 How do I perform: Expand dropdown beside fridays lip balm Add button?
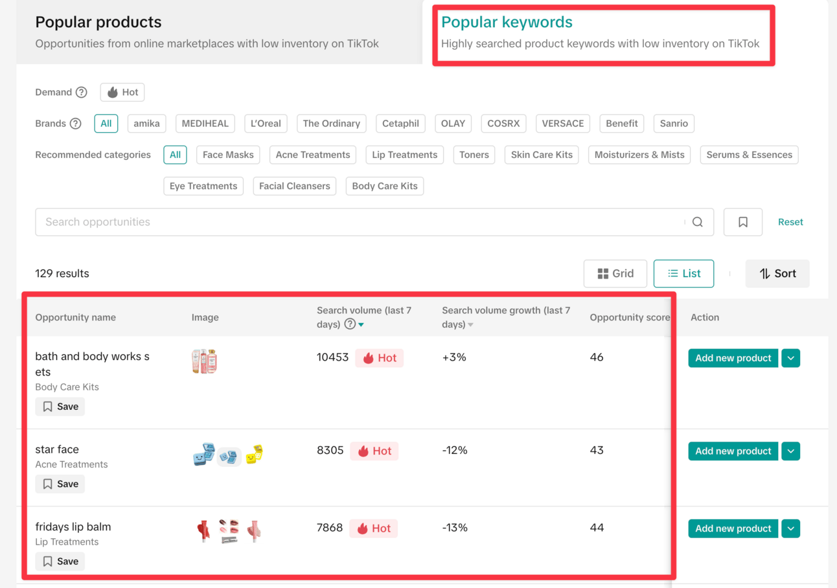791,528
